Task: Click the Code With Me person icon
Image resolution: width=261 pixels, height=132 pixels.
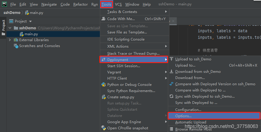Action: point(103,19)
